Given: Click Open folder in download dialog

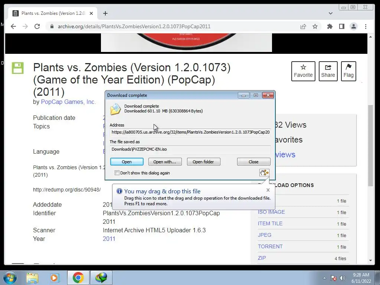Looking at the screenshot, I should (x=203, y=162).
